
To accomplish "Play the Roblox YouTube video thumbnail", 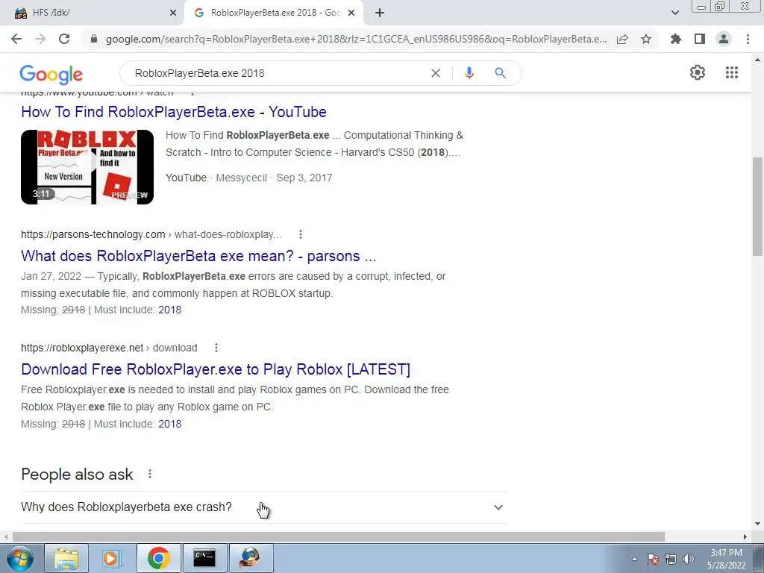I will 87,166.
